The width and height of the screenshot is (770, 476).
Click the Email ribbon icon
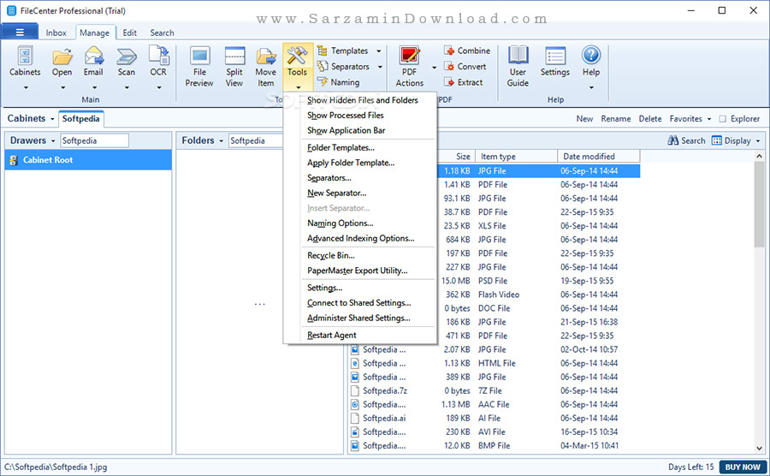[93, 56]
